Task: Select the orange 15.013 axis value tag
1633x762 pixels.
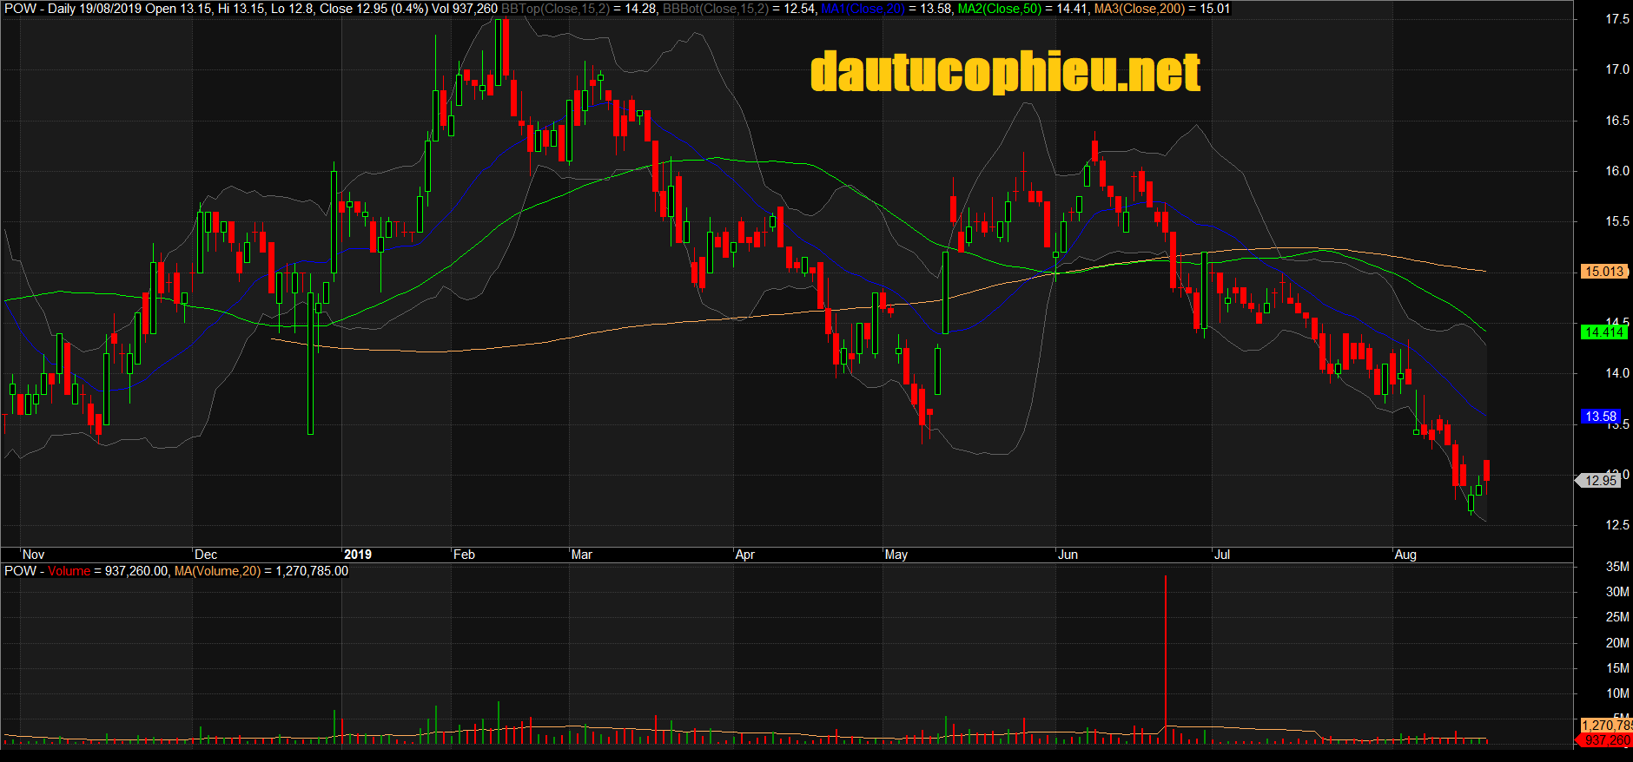Action: [x=1603, y=272]
